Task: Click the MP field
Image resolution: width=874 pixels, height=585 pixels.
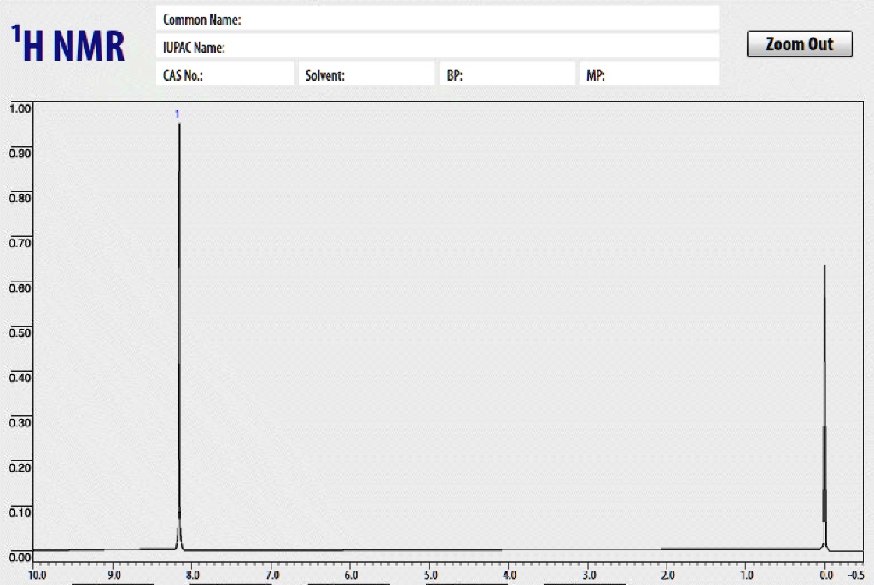Action: (650, 74)
